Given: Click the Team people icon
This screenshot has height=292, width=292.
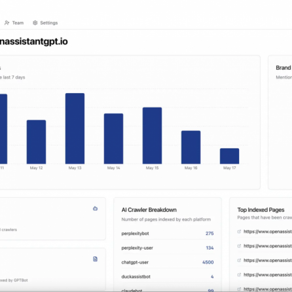Looking at the screenshot, I should coord(7,23).
